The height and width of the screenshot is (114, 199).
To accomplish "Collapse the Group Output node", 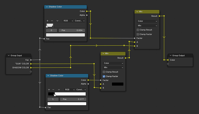I will [170, 56].
